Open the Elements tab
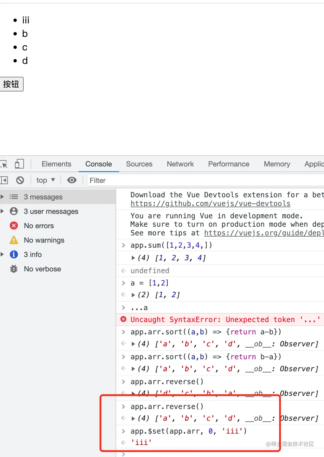Viewport: 324px width, 457px height. [x=57, y=164]
